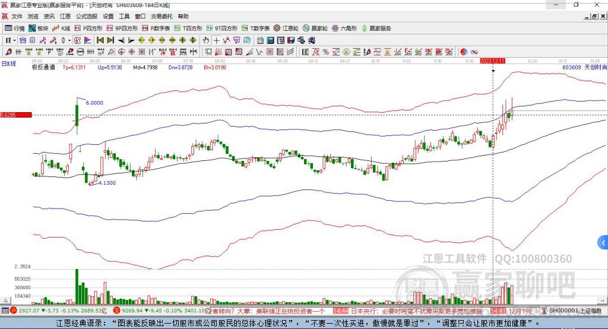Open the 行情 market quotes view
Screen dimensions: 608x329
click(14, 29)
